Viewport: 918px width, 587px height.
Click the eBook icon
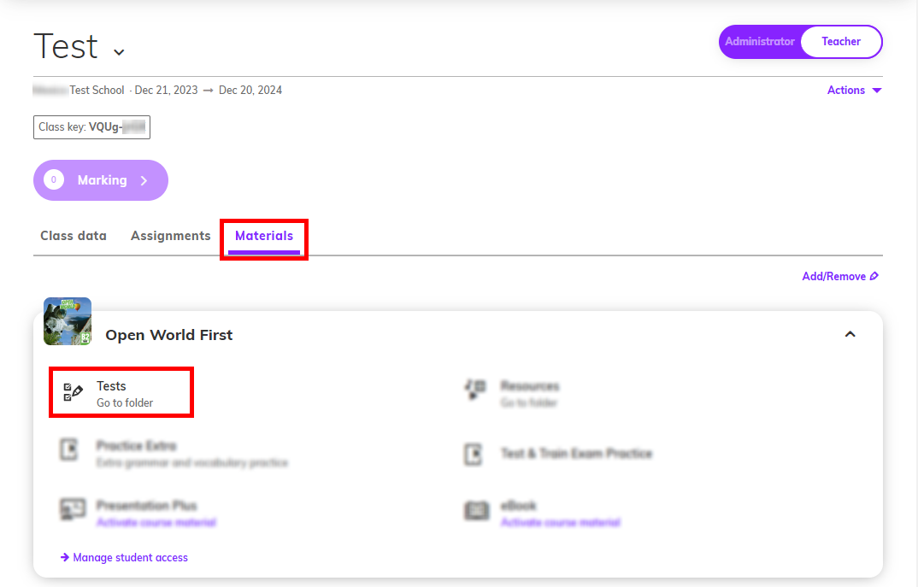coord(477,510)
